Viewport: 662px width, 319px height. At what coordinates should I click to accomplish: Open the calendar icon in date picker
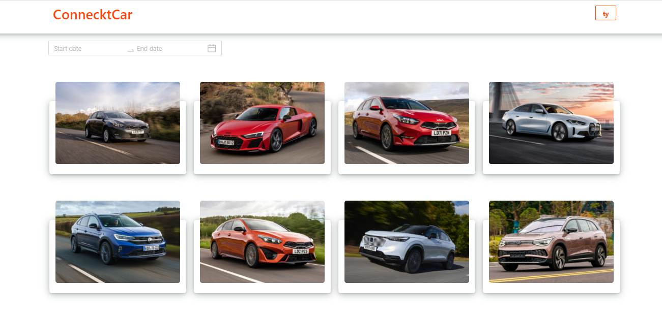pyautogui.click(x=212, y=48)
